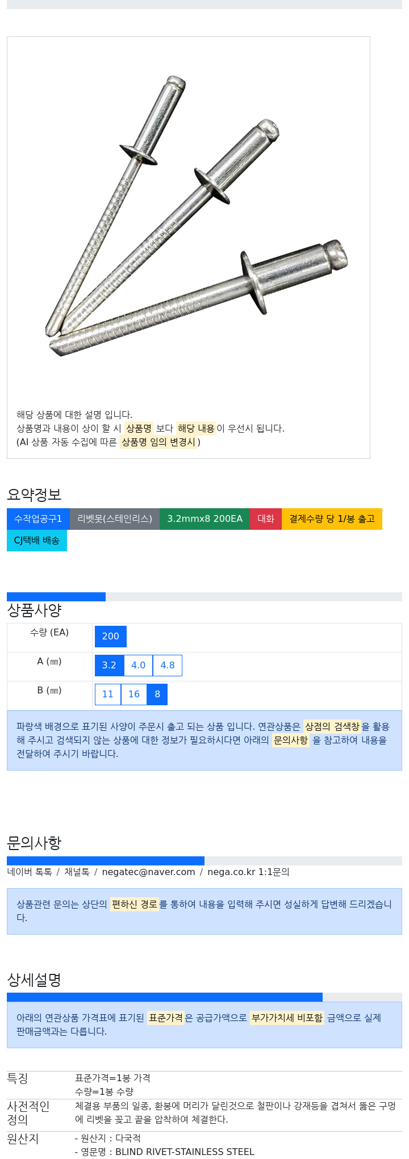Select B dimension 11 option
This screenshot has width=409, height=1159.
click(x=108, y=694)
